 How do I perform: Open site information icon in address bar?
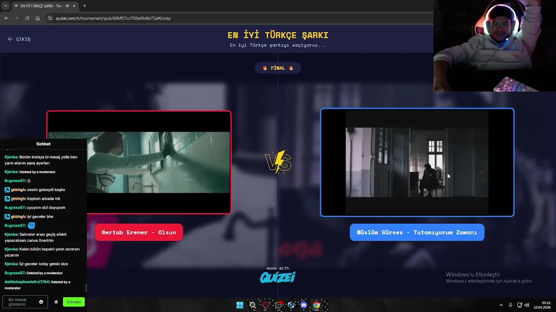click(x=50, y=18)
